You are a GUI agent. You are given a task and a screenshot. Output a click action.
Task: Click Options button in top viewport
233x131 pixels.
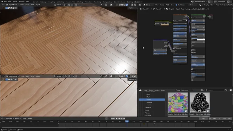point(133,8)
